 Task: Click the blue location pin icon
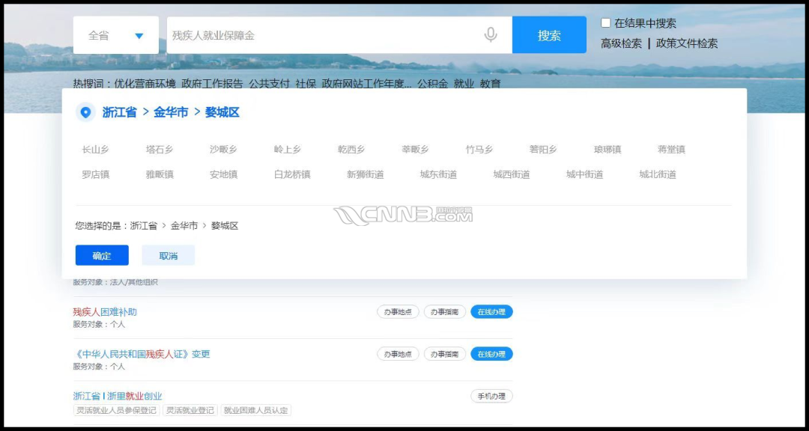tap(85, 112)
